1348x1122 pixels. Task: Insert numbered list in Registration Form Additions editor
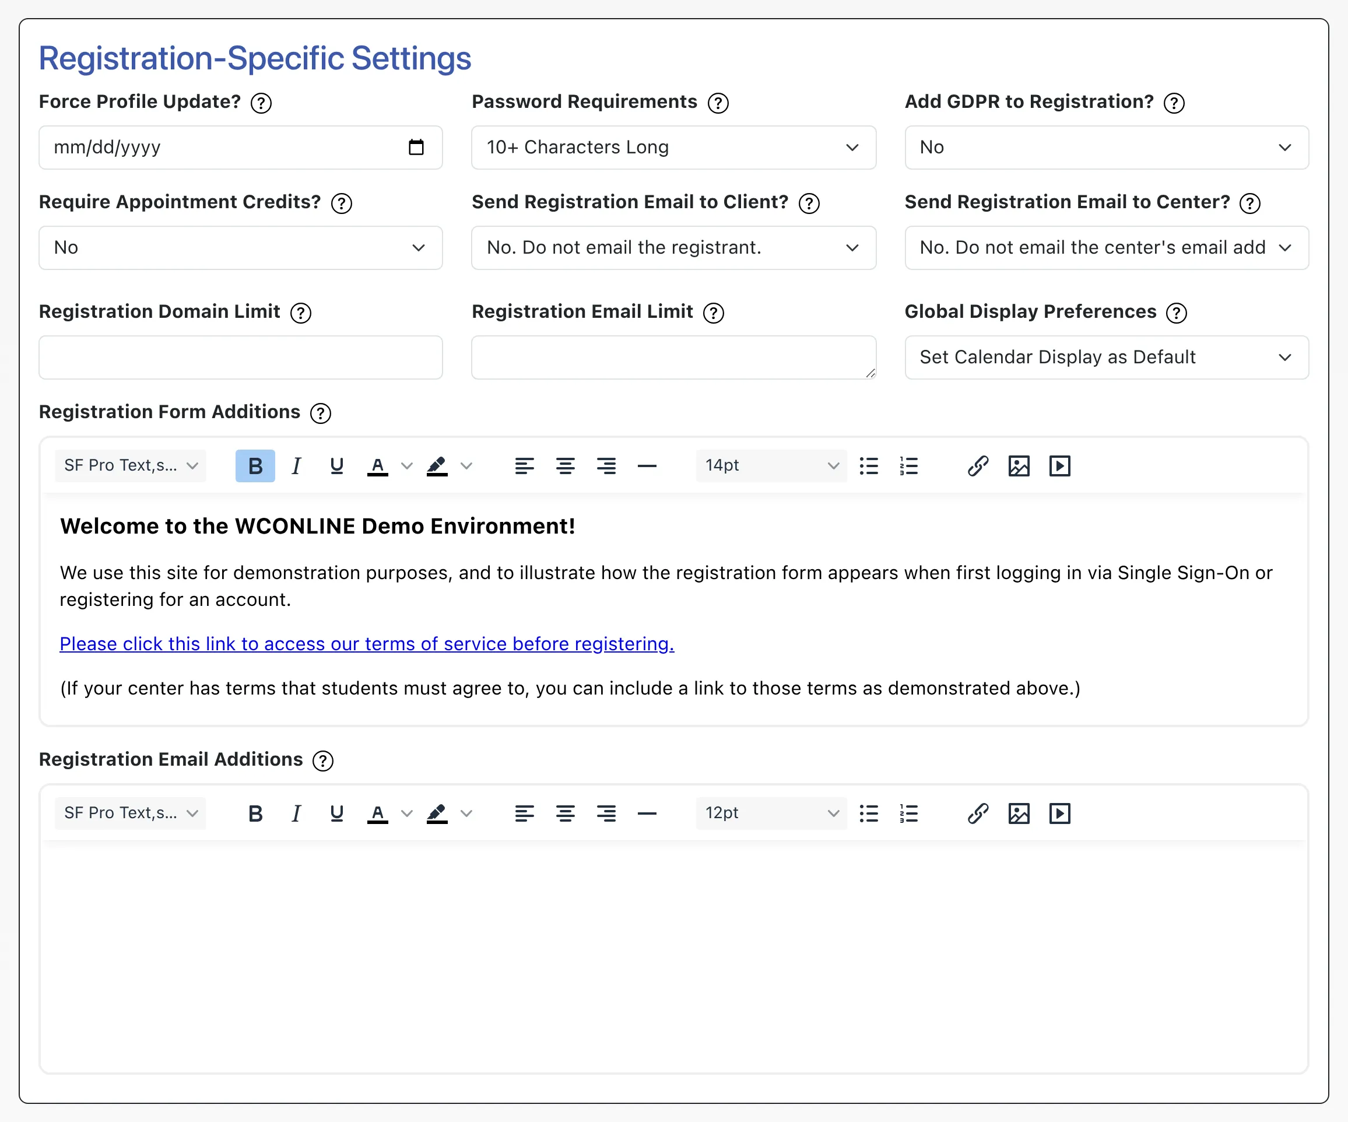[x=909, y=465]
